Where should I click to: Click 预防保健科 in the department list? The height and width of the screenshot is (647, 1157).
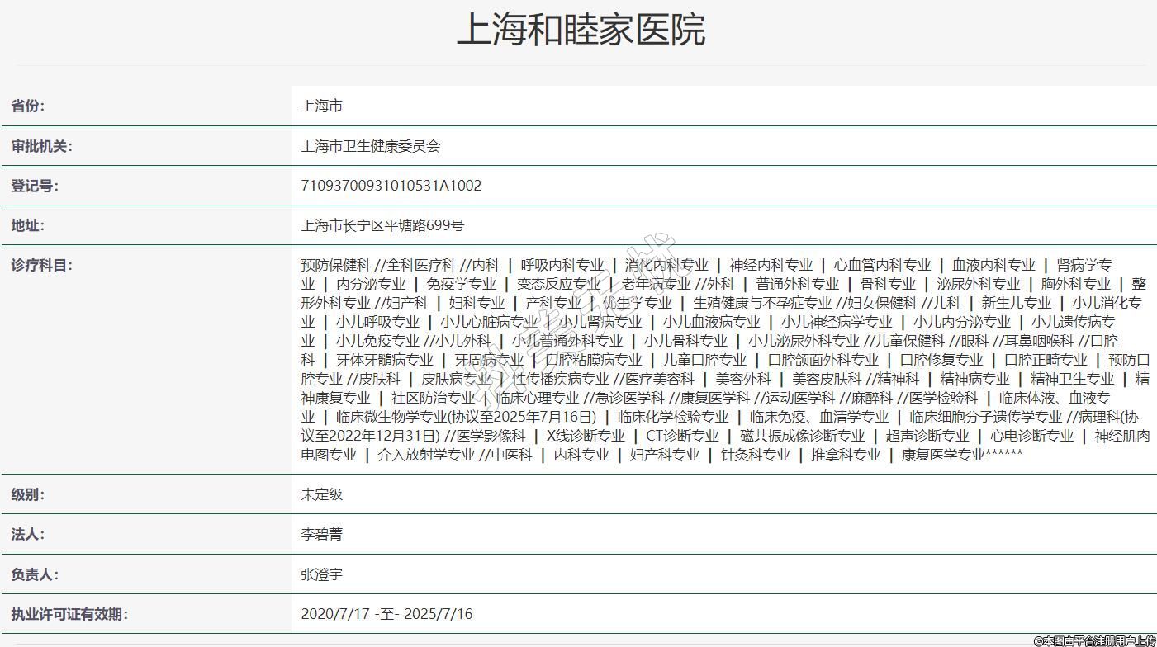[x=335, y=265]
